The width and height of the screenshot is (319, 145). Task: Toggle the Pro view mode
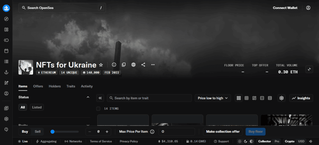pyautogui.click(x=277, y=141)
